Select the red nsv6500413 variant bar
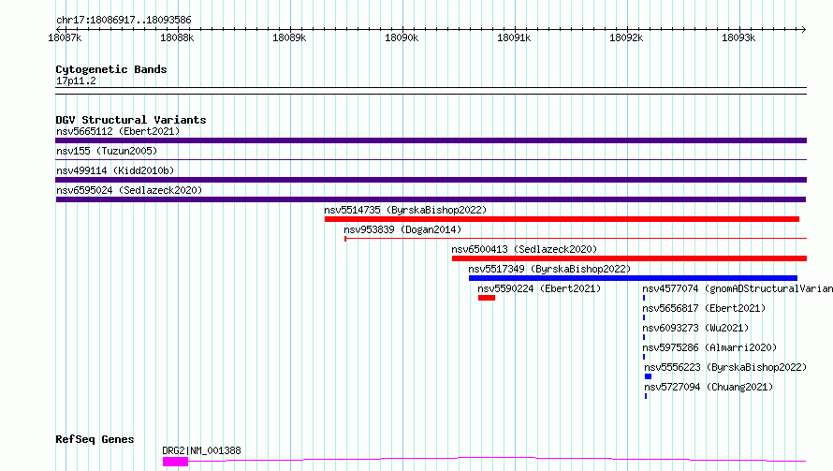The height and width of the screenshot is (471, 833). tap(630, 258)
